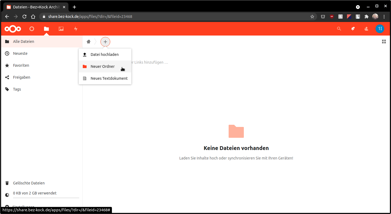Screen dimensions: 391x214
Task: Open Favoriten in the sidebar
Action: [x=21, y=65]
